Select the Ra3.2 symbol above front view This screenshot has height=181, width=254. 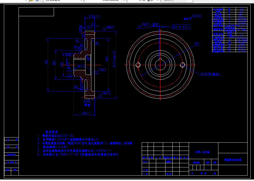[144, 25]
